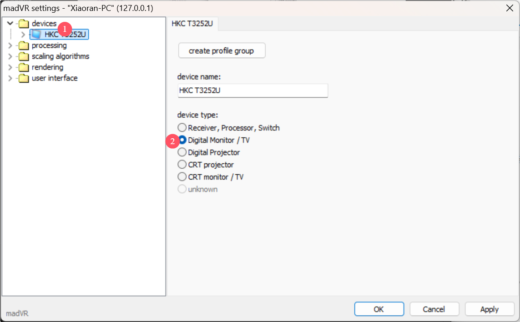Image resolution: width=520 pixels, height=322 pixels.
Task: Click the HKC T3252U monitor icon
Action: click(36, 35)
